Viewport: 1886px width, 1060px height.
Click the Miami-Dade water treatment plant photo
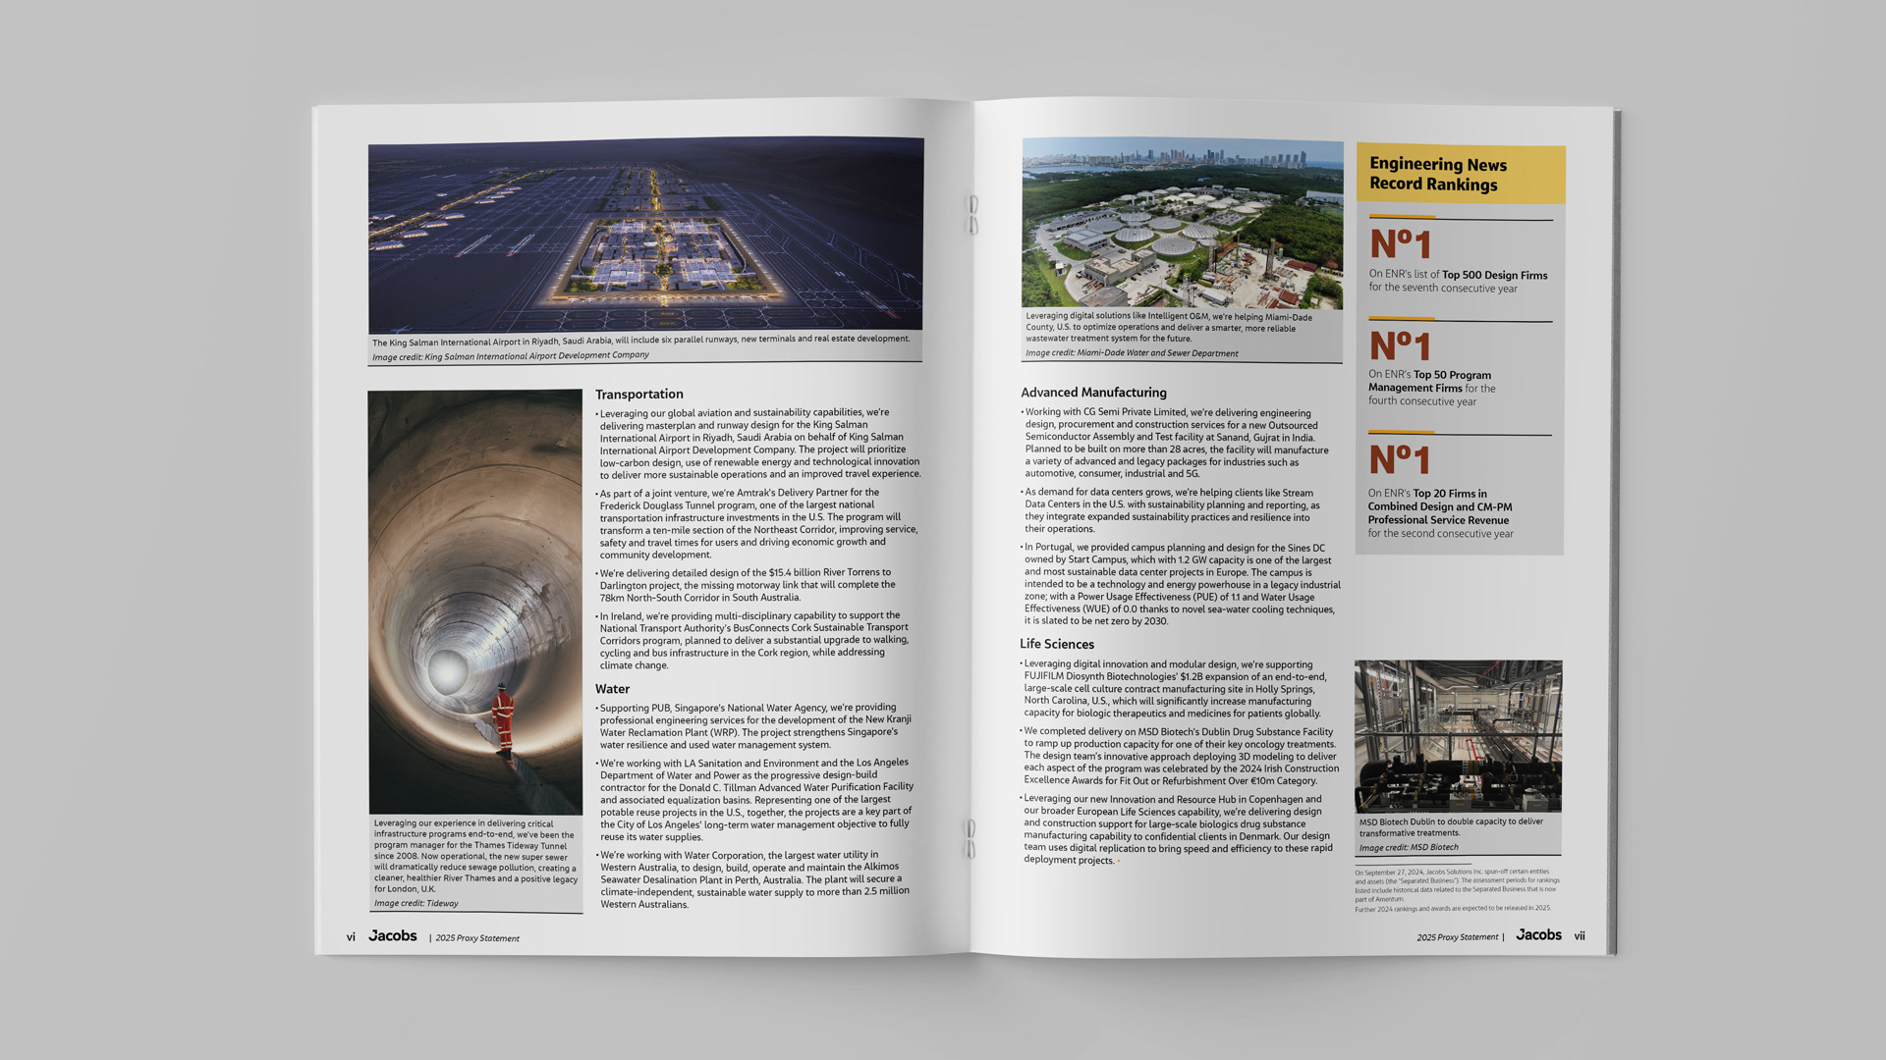[1182, 223]
